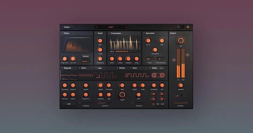Toggle the Flutter section power dot
The image size is (253, 133).
coord(117,68)
